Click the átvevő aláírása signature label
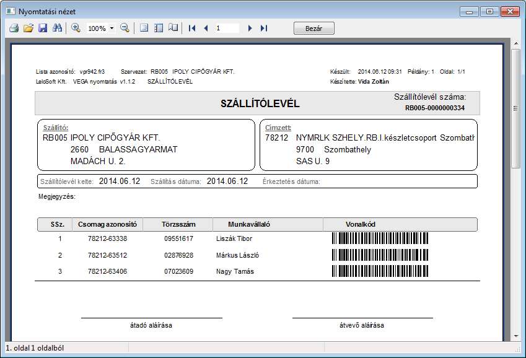Screen dimensions: 526x358 pos(362,325)
